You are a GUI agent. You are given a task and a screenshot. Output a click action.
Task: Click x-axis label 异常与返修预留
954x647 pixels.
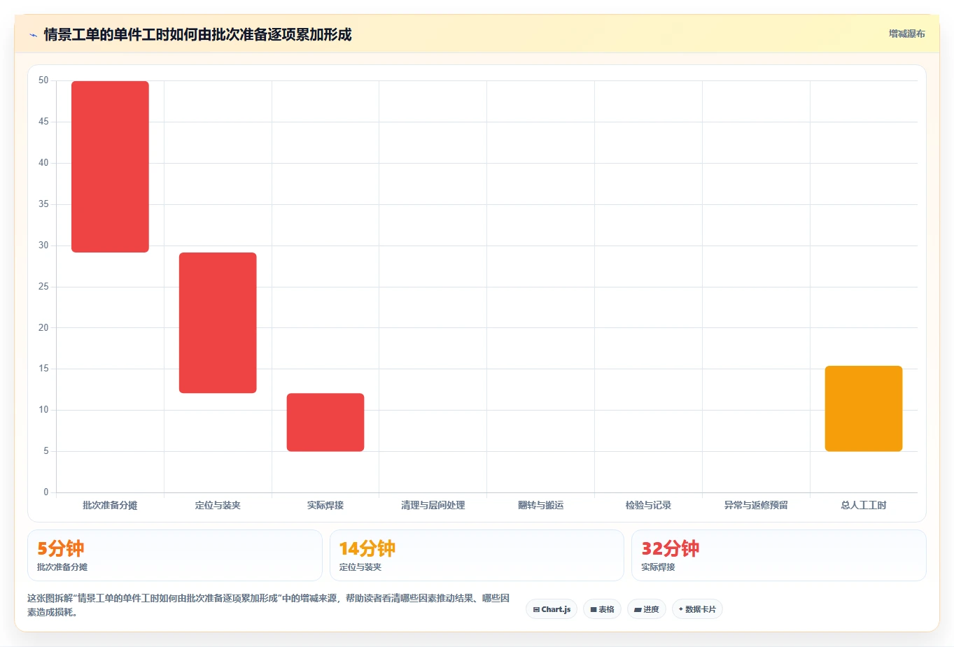pos(756,505)
